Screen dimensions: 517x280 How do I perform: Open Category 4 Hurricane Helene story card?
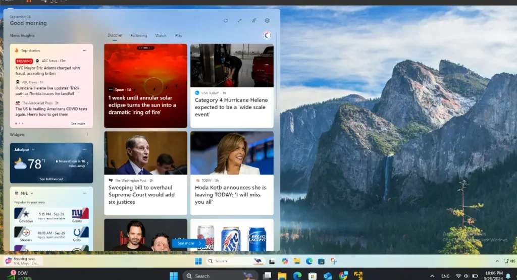pyautogui.click(x=232, y=86)
